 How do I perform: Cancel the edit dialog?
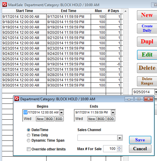point(140,149)
